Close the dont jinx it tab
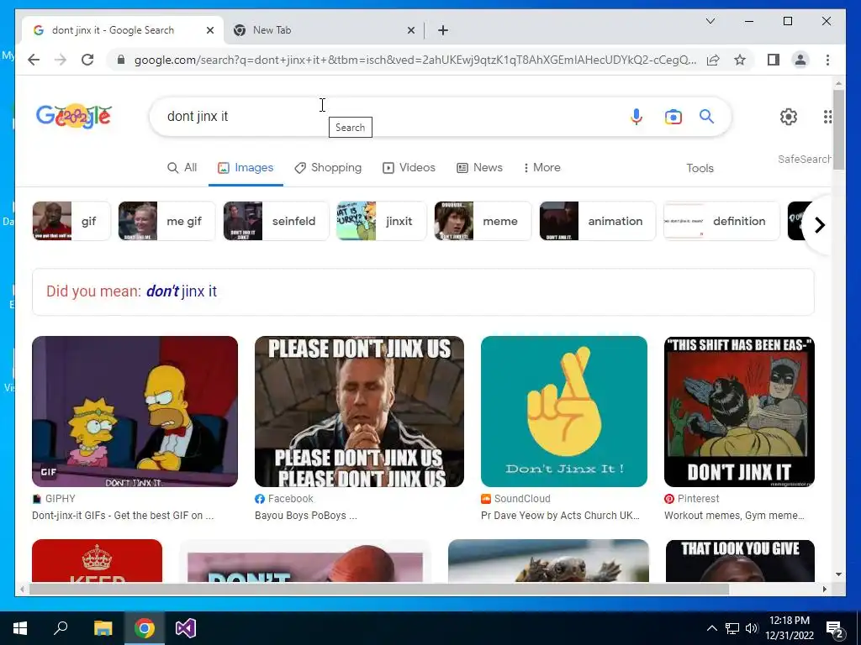Screen dimensions: 861x645 tap(209, 30)
